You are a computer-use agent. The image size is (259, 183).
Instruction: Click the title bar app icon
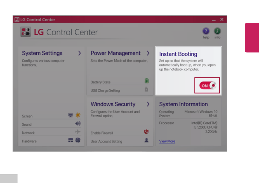[17, 20]
